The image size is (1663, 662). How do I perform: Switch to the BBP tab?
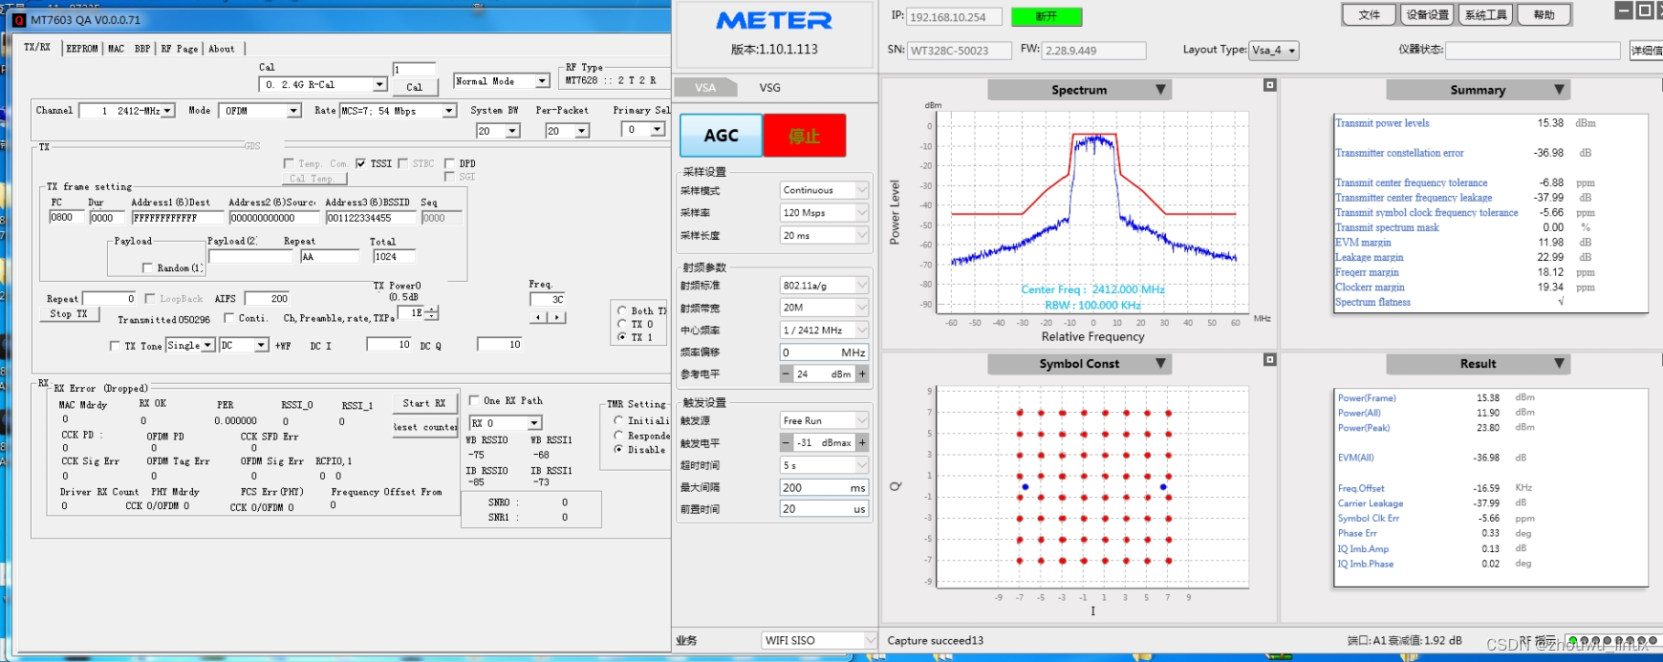[x=142, y=49]
